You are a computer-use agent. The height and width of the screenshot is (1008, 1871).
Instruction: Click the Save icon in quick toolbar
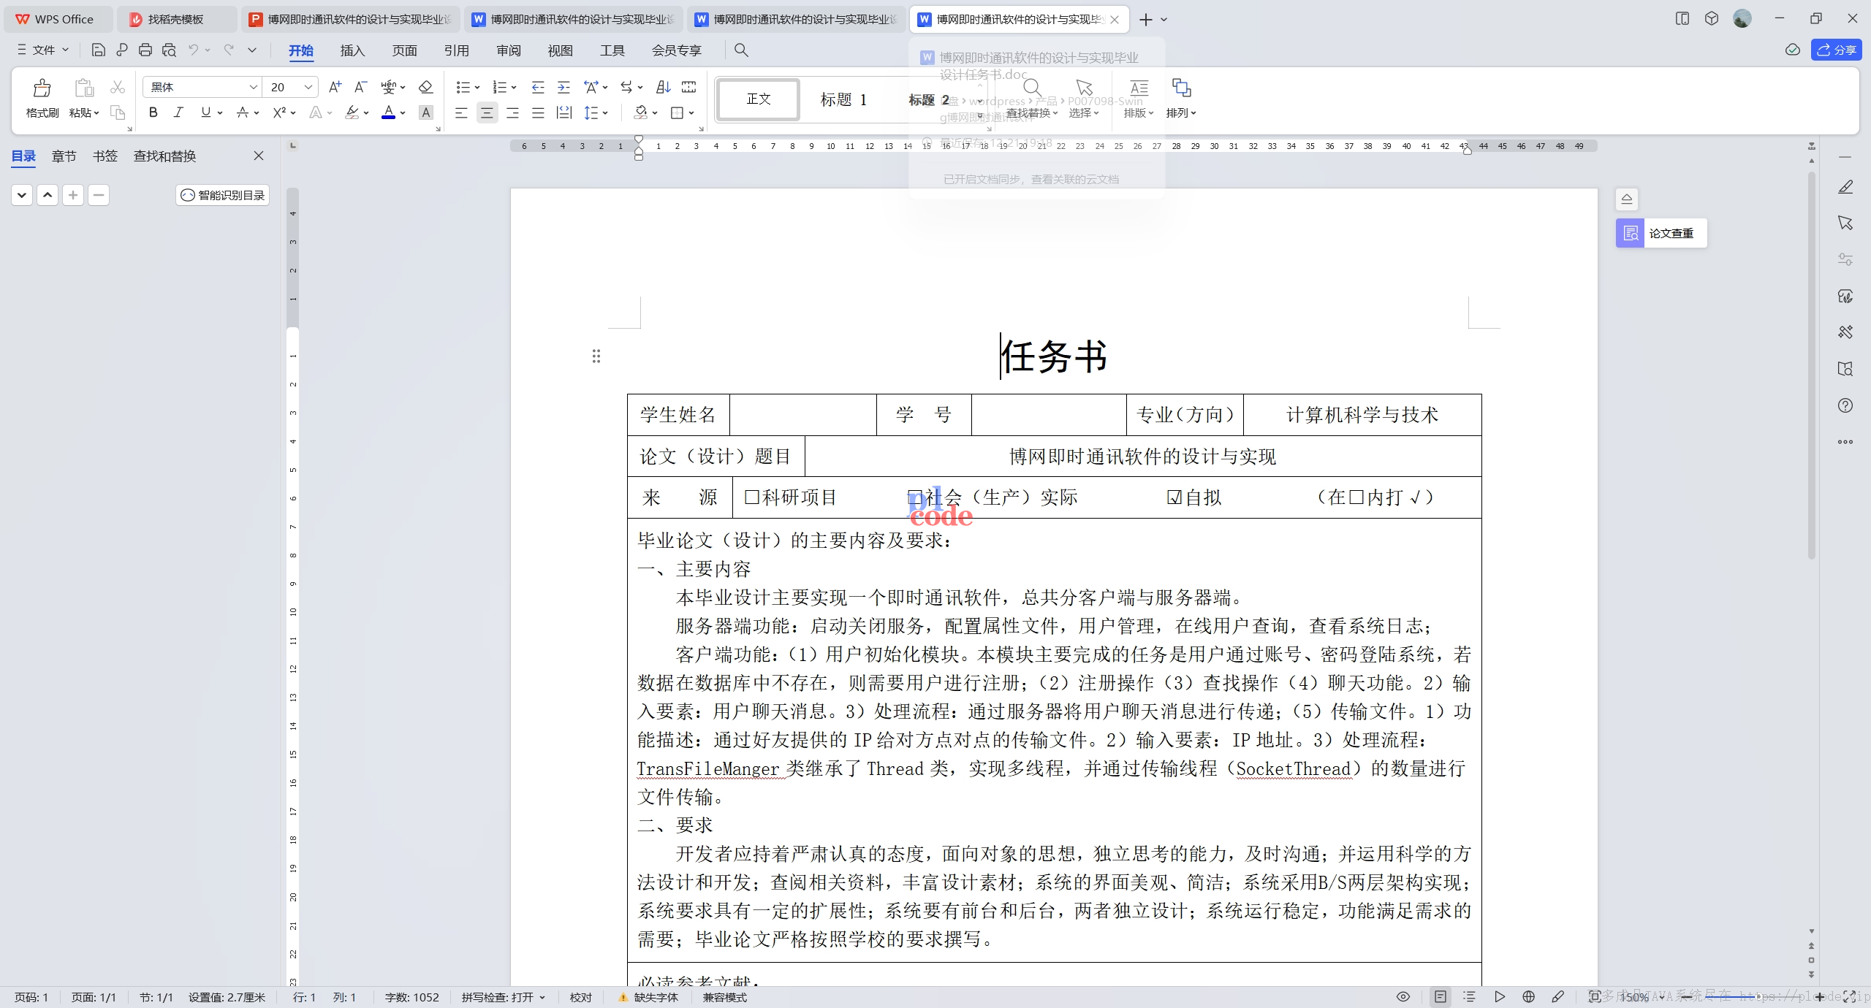pos(98,50)
